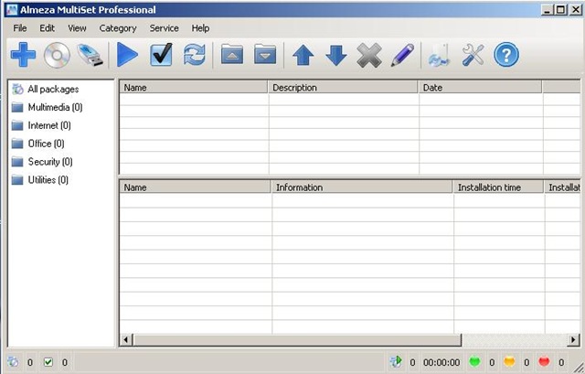Click the right arrow of horizontal scrollbar
Screen dimensions: 585x374
coord(573,339)
